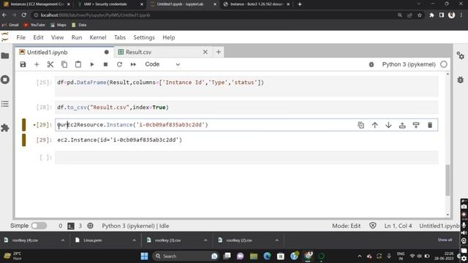468x263 pixels.
Task: Open the File Browser sidebar folder icon
Action: point(5,56)
